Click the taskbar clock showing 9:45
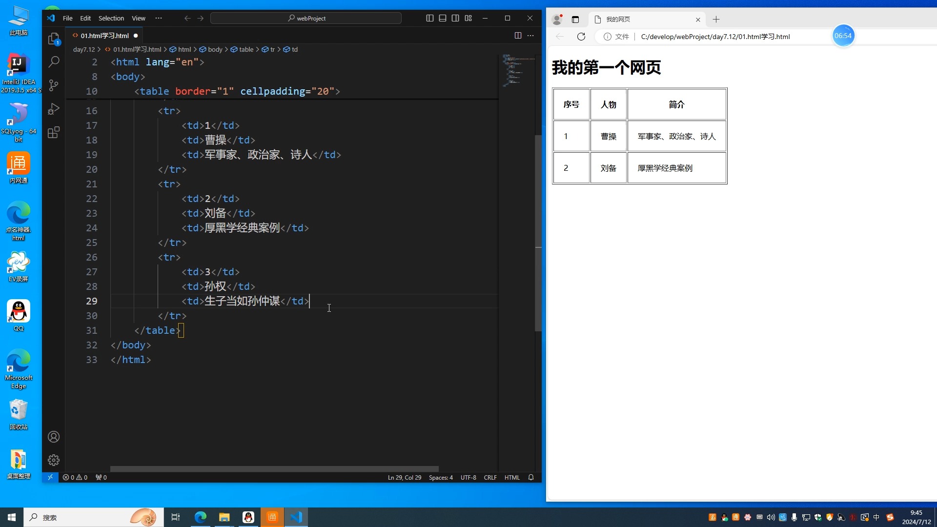 (916, 517)
